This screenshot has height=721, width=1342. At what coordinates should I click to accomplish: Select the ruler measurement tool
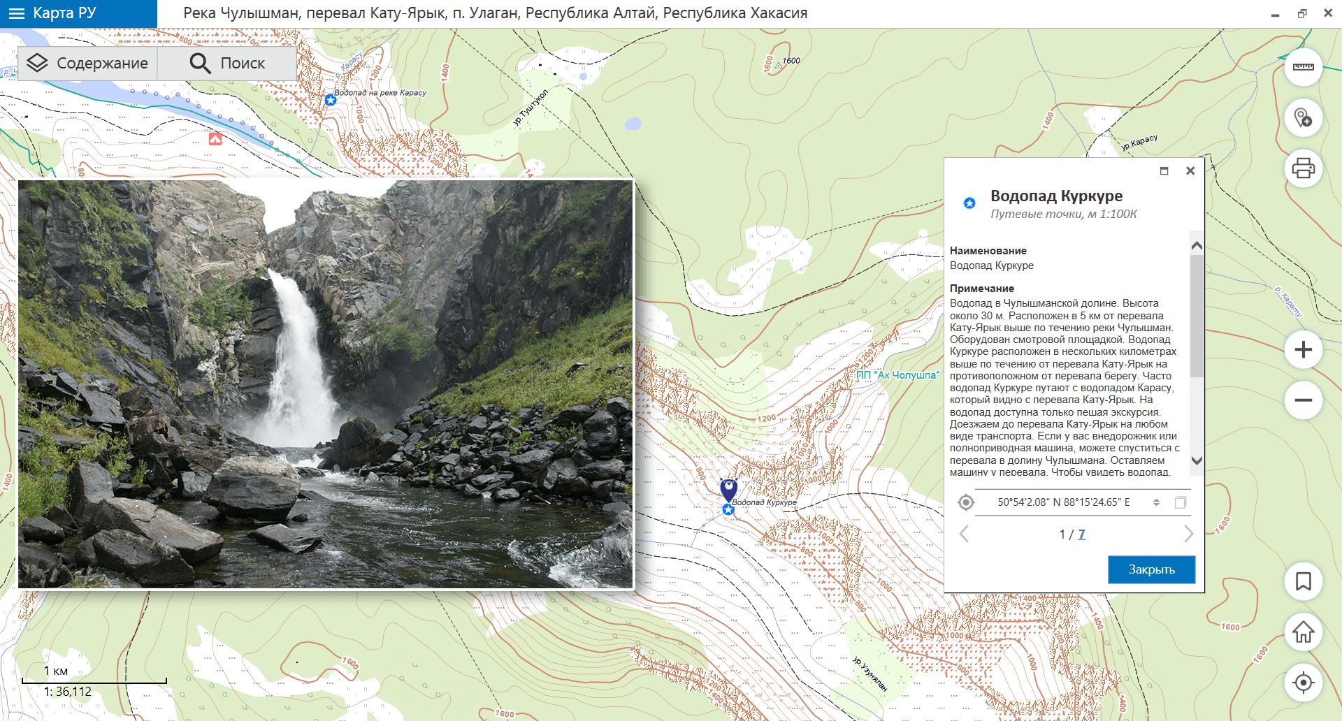[1303, 68]
